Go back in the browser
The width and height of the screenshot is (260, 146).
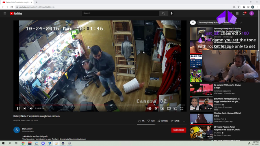tap(3, 7)
